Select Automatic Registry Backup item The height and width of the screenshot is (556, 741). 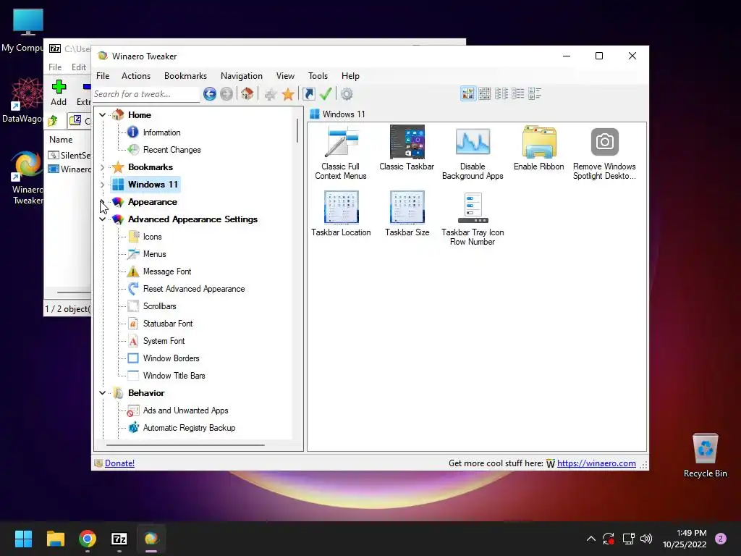coord(189,428)
